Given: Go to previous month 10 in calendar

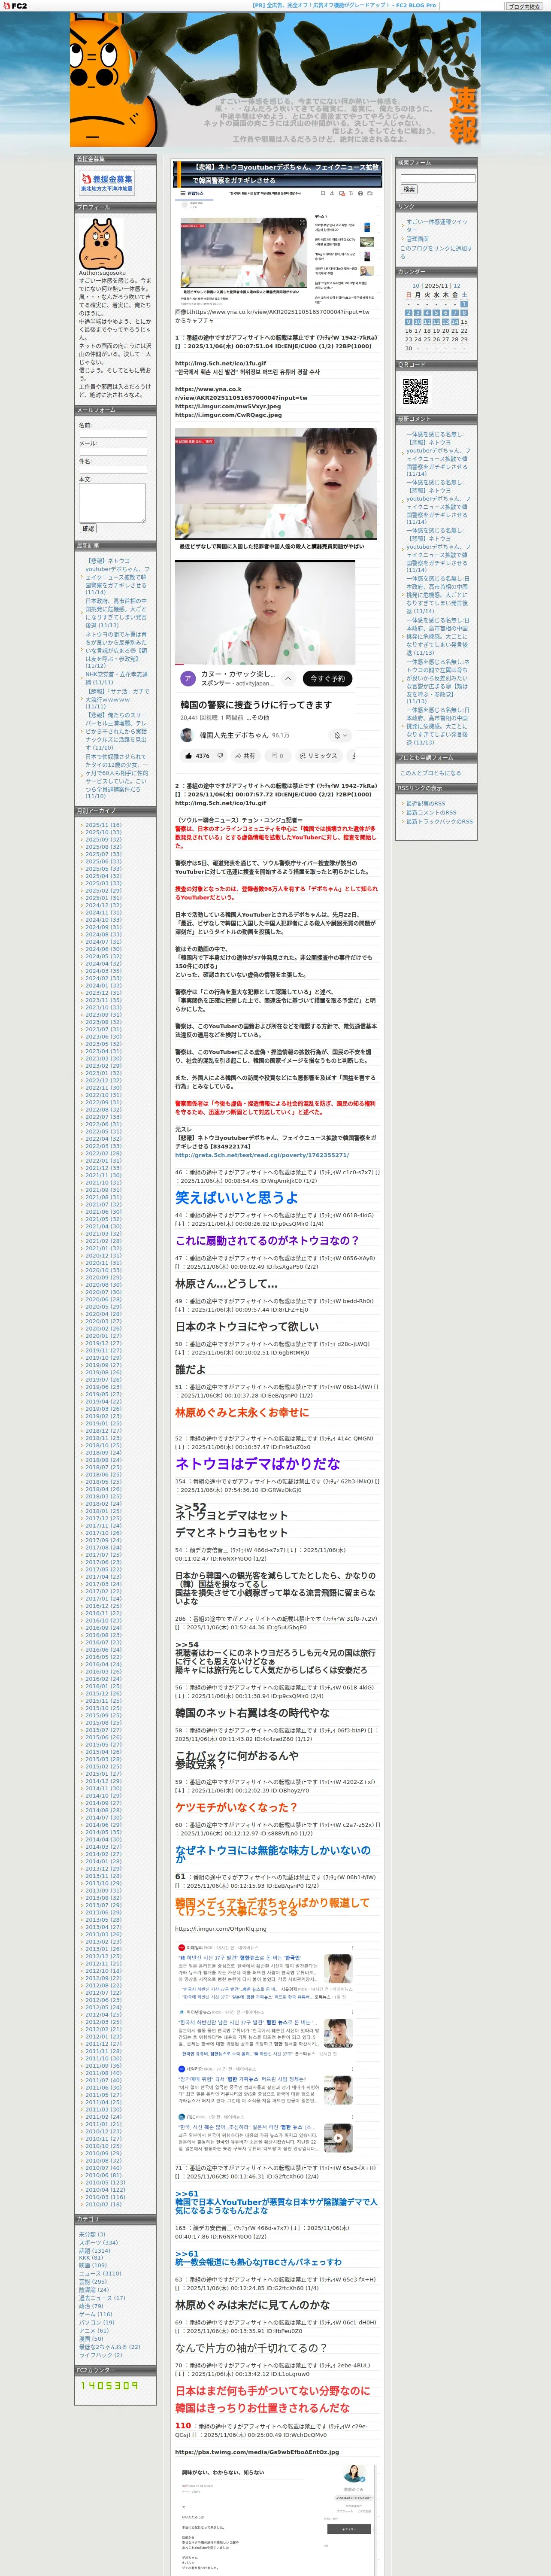Looking at the screenshot, I should point(416,285).
